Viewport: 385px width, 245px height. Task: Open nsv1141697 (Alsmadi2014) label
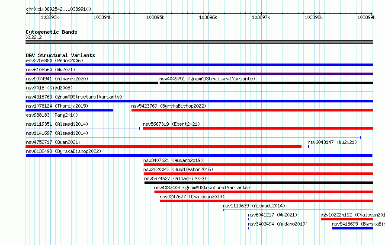(57, 133)
